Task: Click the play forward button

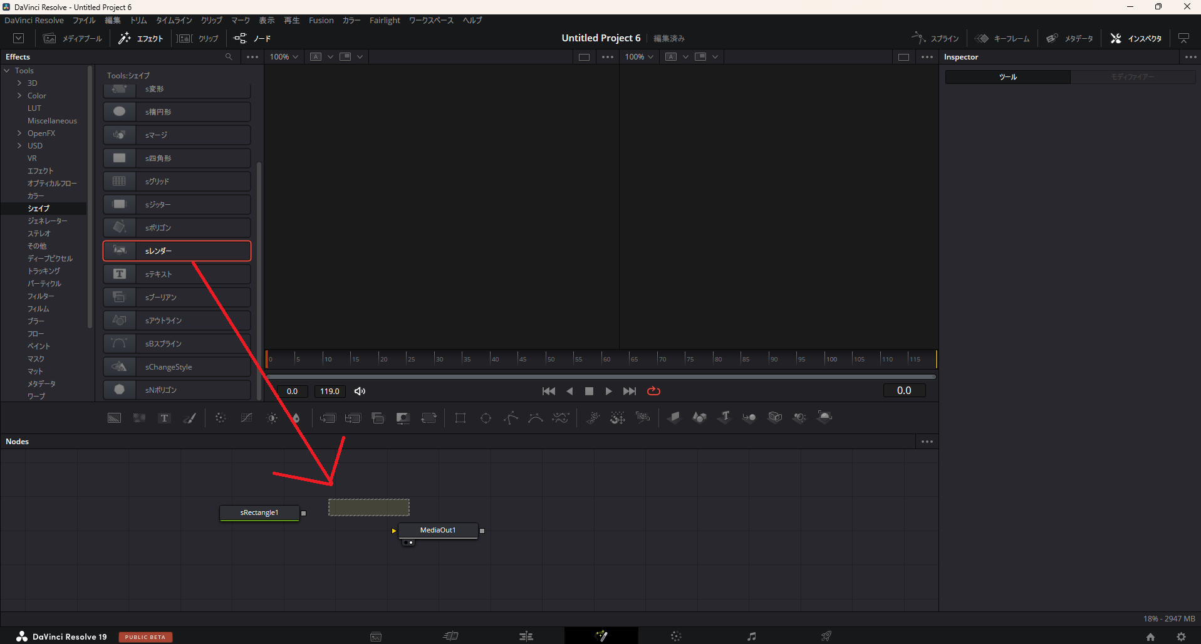Action: coord(608,391)
